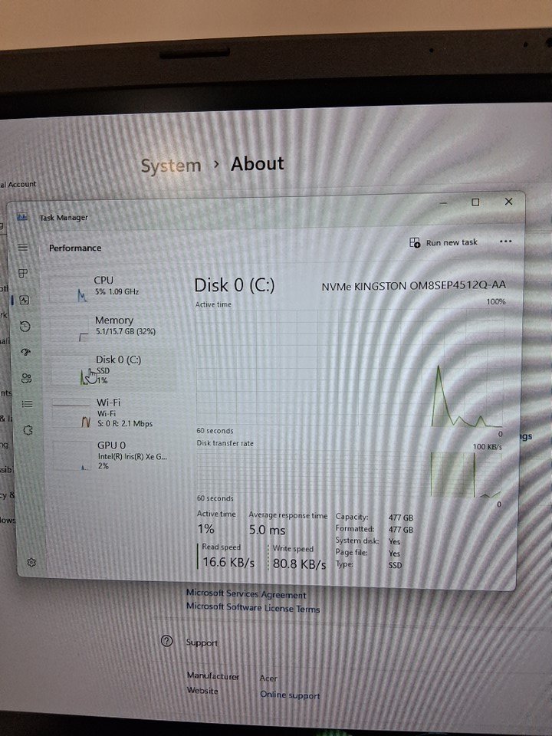Open the Task Manager hamburger navigation menu
This screenshot has height=736, width=552.
pyautogui.click(x=23, y=248)
